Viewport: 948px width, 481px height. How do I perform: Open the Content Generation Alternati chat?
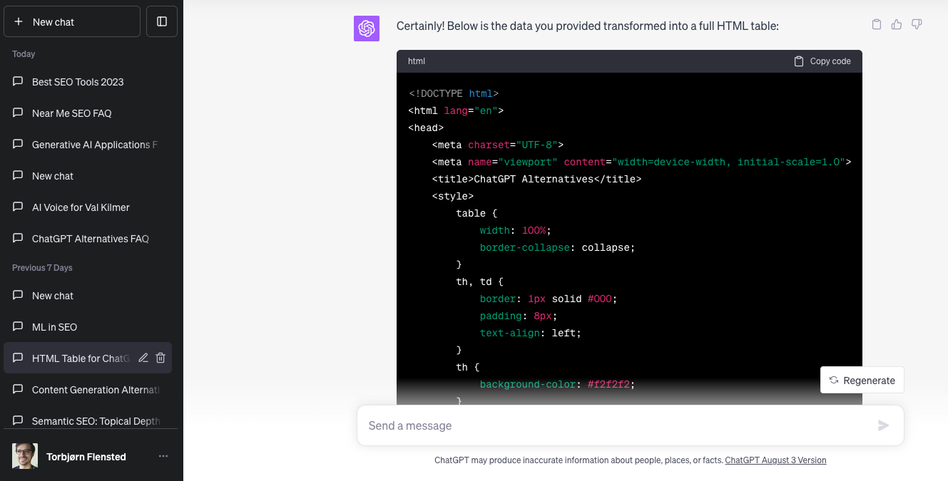click(88, 390)
